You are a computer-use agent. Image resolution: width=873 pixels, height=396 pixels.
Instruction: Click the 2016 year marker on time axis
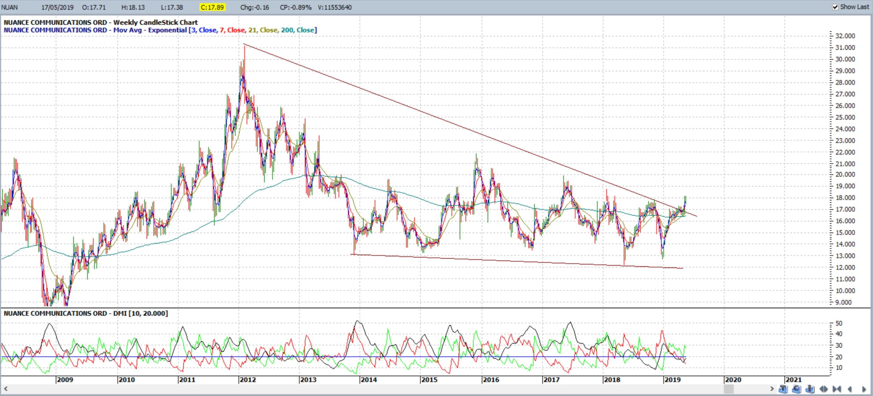click(491, 380)
